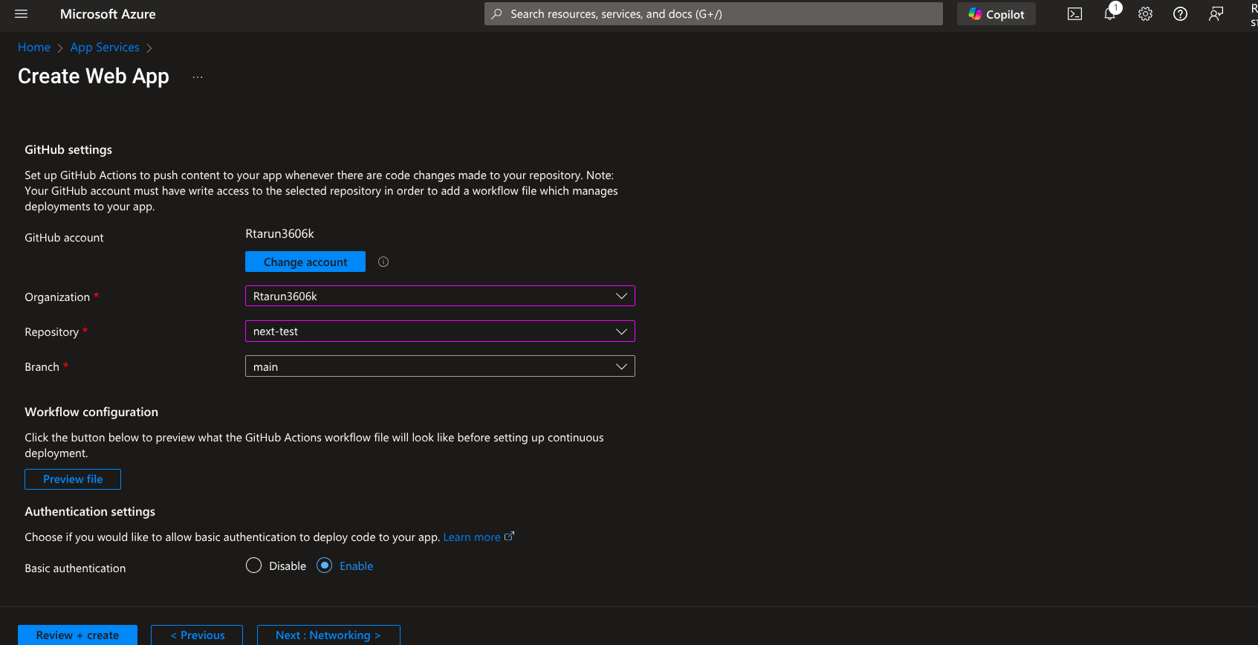Open the Organization dropdown
Image resolution: width=1258 pixels, height=645 pixels.
(440, 296)
